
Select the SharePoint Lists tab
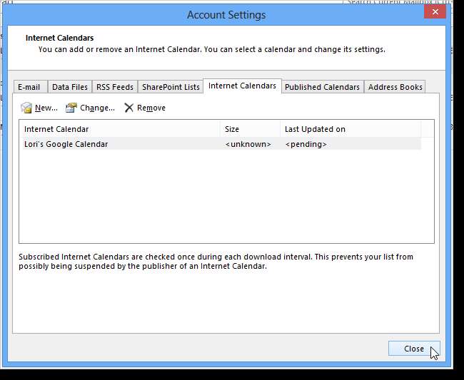(x=171, y=87)
